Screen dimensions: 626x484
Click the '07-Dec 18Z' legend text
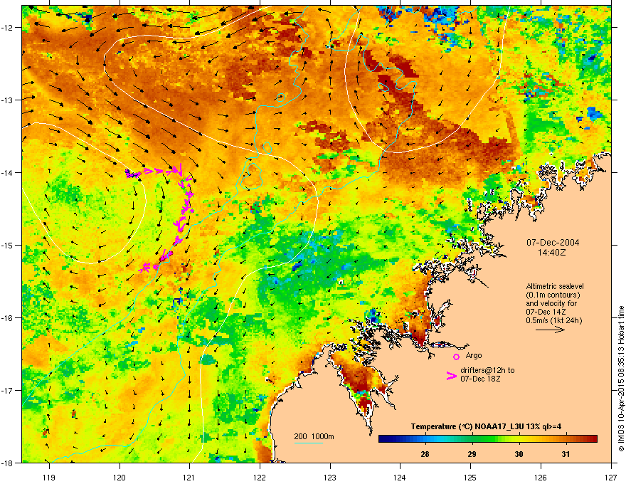pyautogui.click(x=480, y=379)
